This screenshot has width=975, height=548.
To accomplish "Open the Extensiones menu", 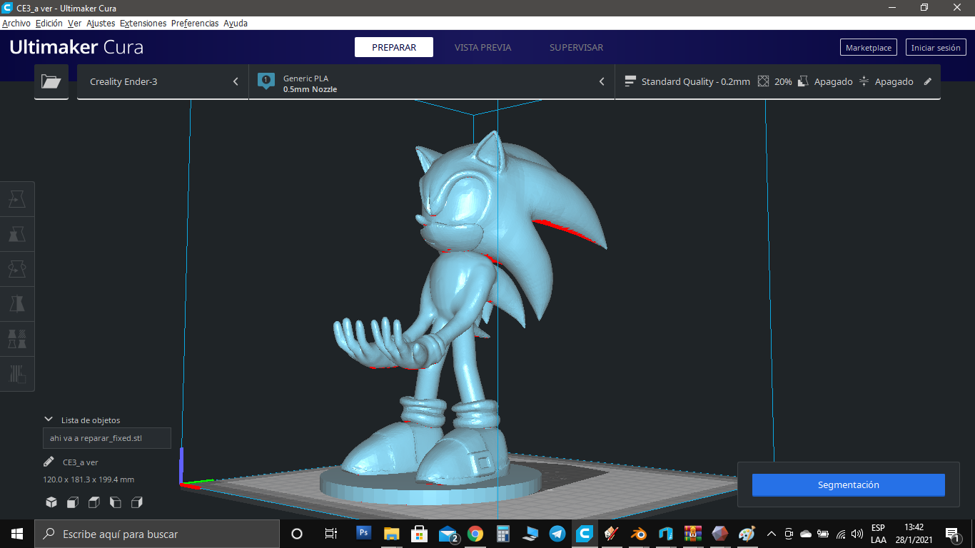I will point(143,23).
